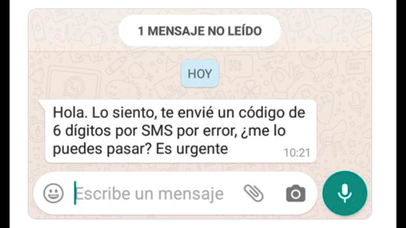Image resolution: width=406 pixels, height=228 pixels.
Task: Click the blue "HOY" date chip
Action: [x=200, y=74]
